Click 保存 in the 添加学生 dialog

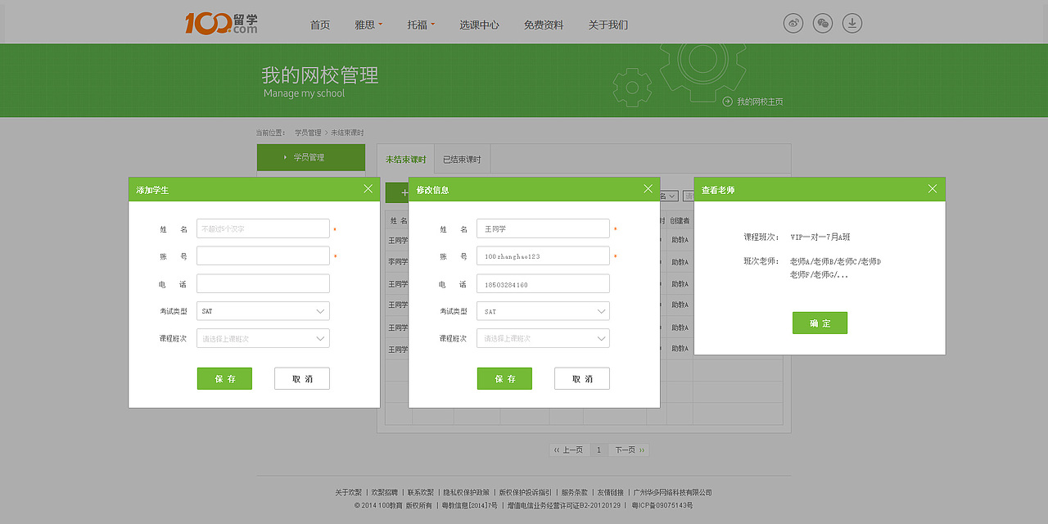tap(224, 378)
